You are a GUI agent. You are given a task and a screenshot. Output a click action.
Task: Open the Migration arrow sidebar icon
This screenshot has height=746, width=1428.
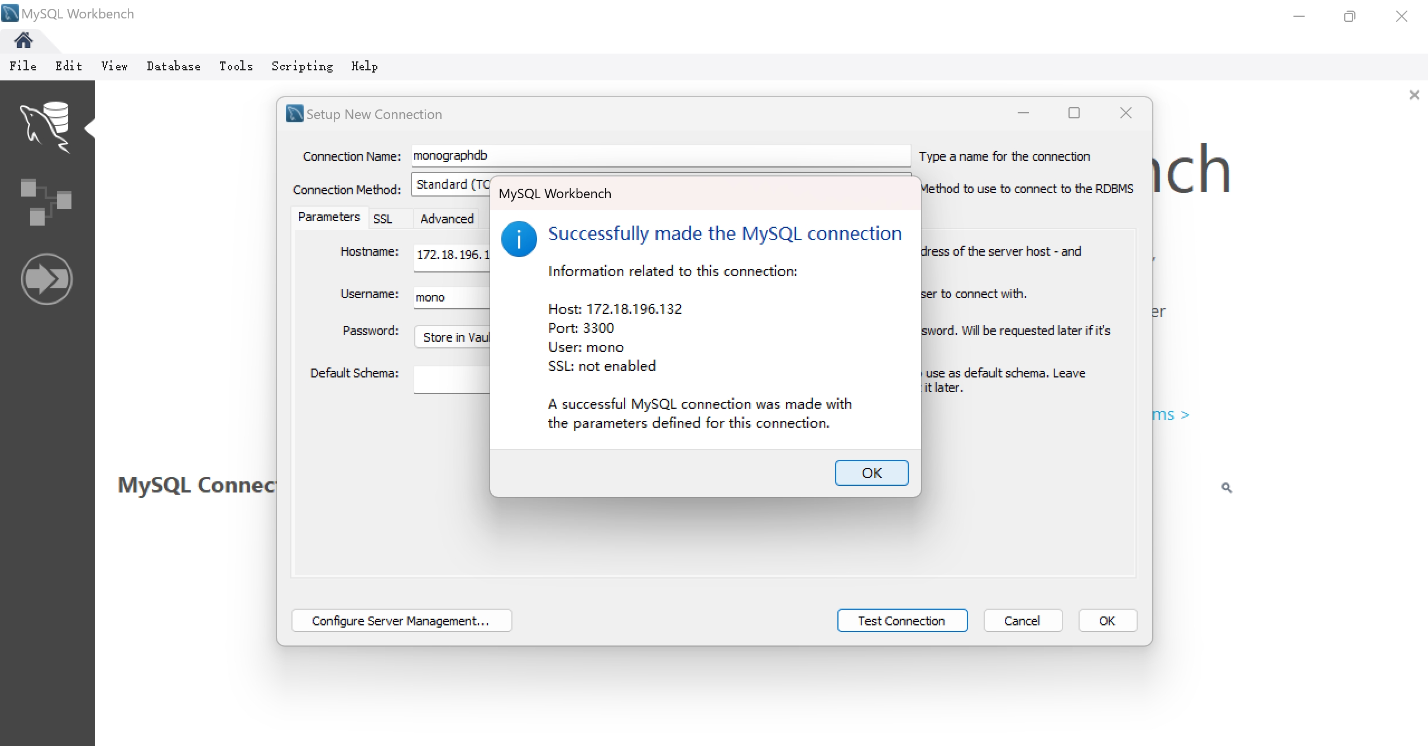(46, 279)
